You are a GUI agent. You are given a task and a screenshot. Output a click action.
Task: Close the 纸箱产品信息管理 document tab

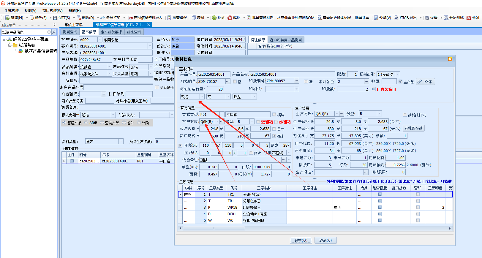[149, 25]
